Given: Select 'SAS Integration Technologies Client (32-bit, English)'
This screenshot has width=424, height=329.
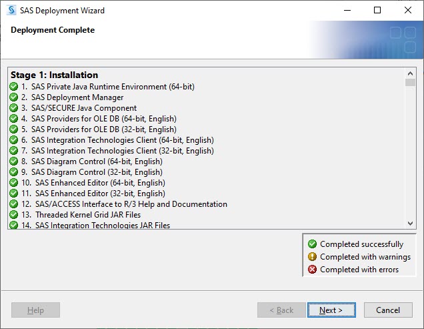Looking at the screenshot, I should point(123,151).
